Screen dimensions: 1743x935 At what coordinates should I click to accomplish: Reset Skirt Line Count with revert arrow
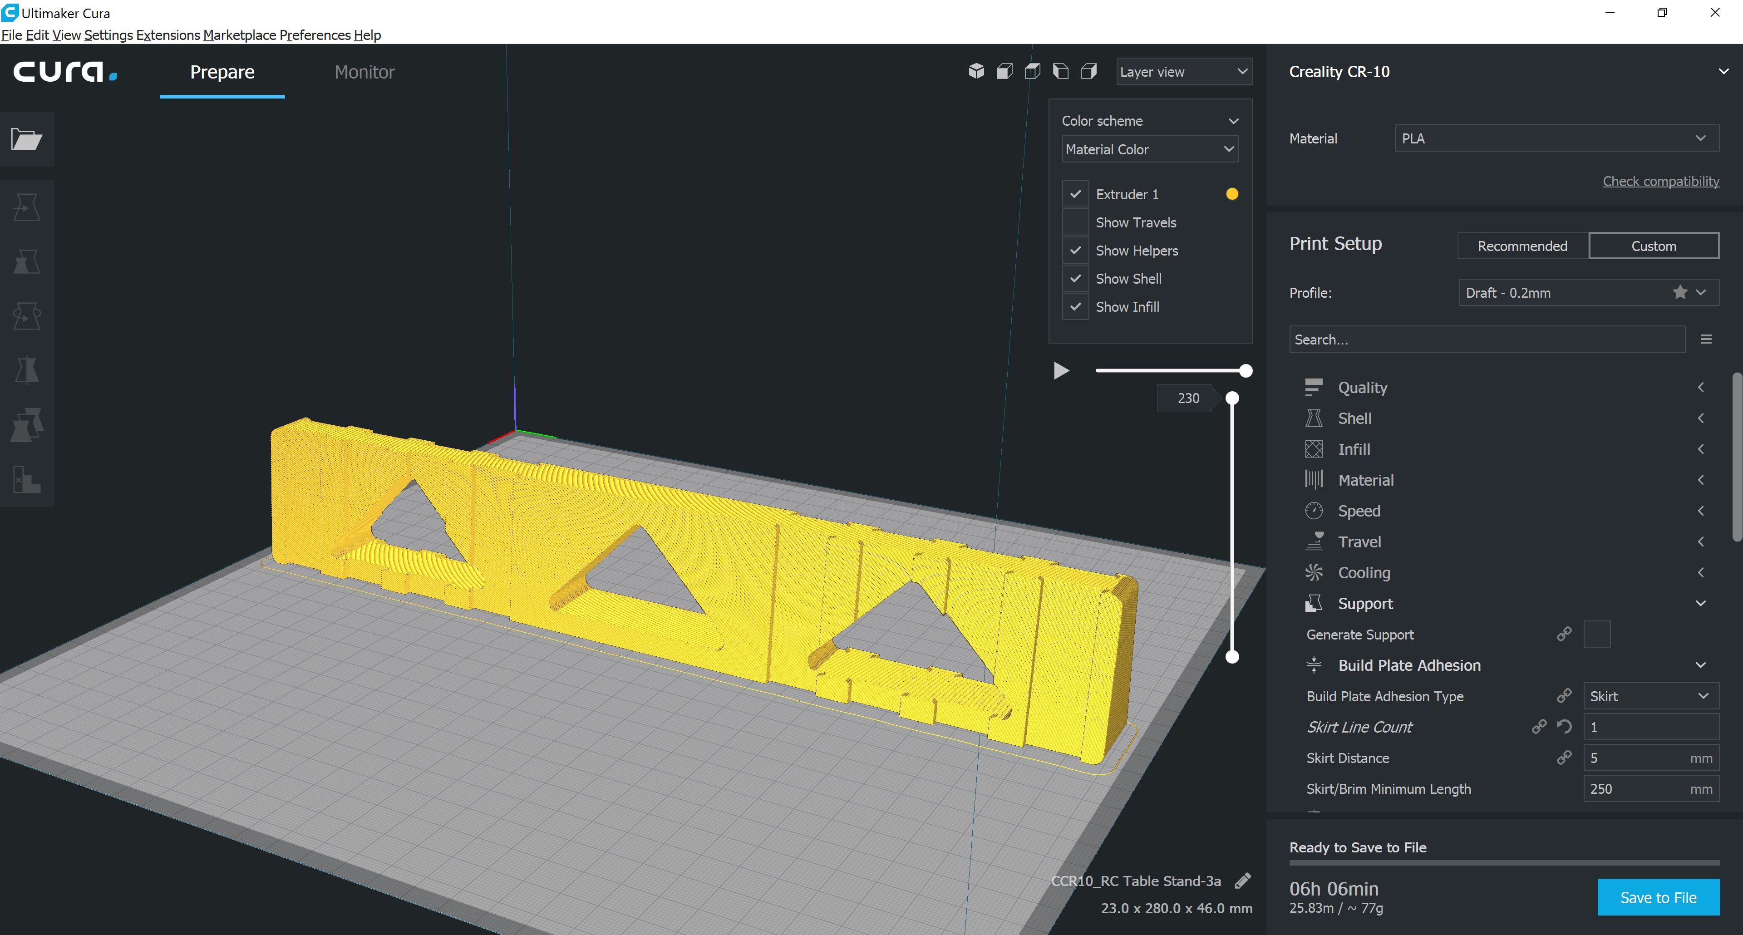click(1564, 727)
